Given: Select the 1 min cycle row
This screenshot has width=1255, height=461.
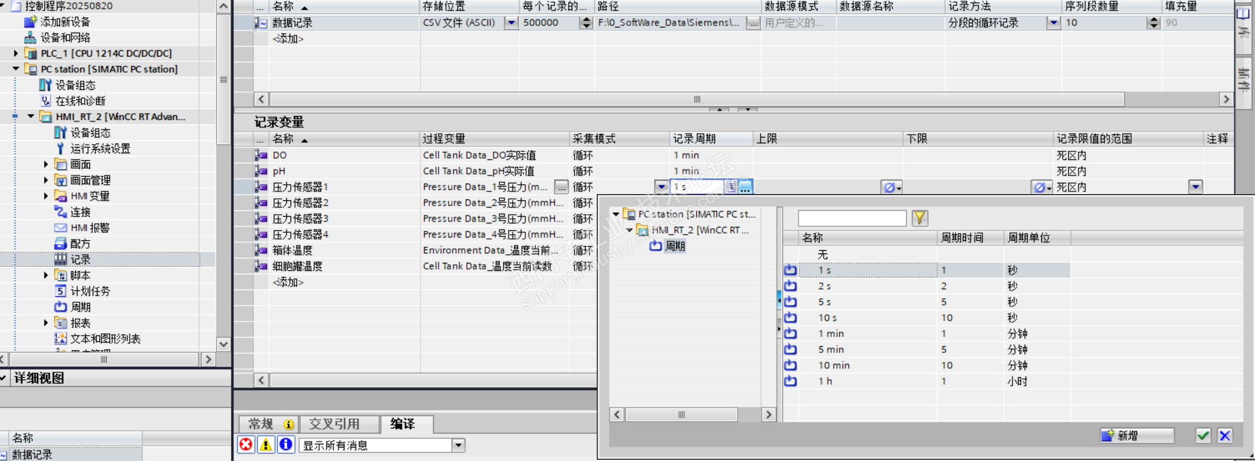Looking at the screenshot, I should [x=927, y=334].
